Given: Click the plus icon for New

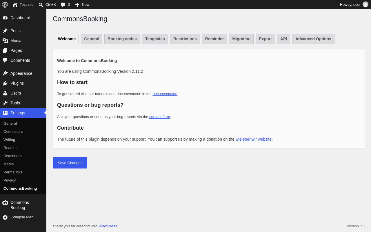Looking at the screenshot, I should click(77, 5).
